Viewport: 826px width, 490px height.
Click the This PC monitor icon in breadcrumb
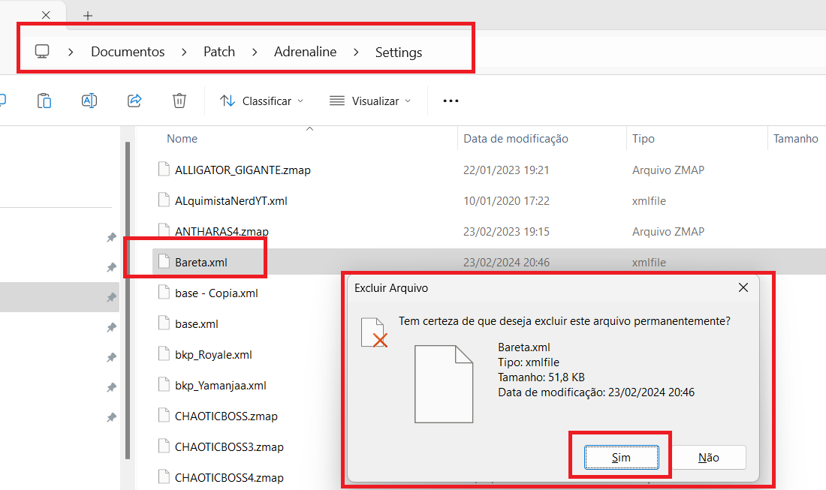[42, 52]
